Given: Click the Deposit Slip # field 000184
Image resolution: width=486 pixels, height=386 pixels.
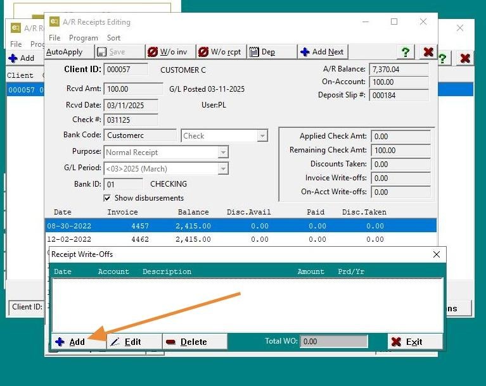Looking at the screenshot, I should (x=399, y=96).
